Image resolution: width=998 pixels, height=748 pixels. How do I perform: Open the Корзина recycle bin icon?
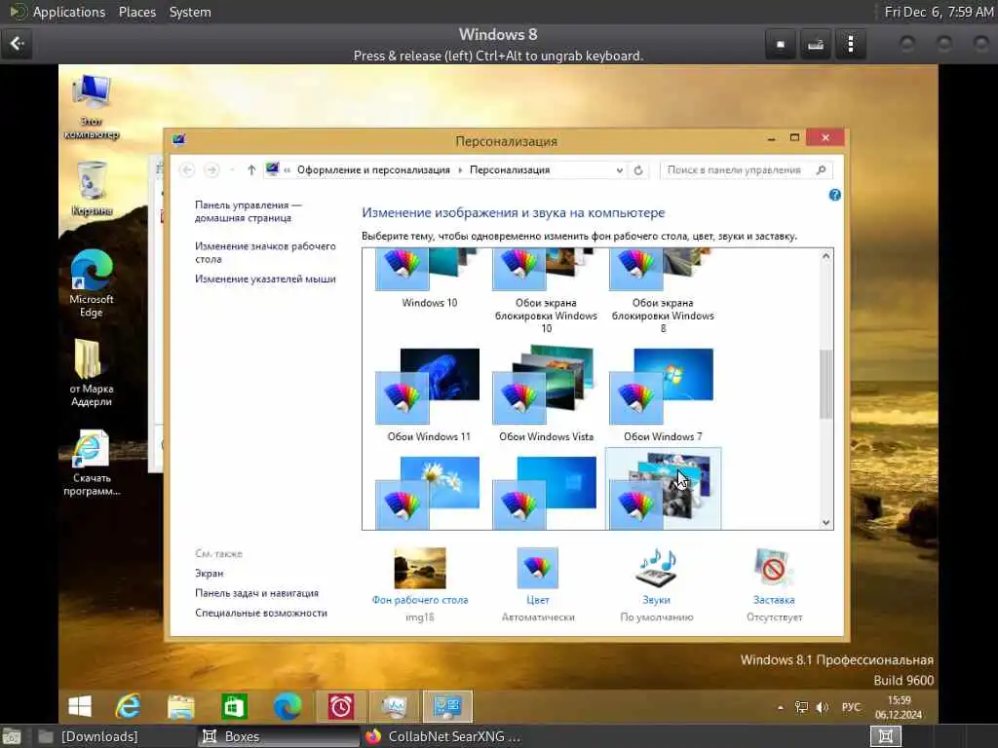coord(92,188)
